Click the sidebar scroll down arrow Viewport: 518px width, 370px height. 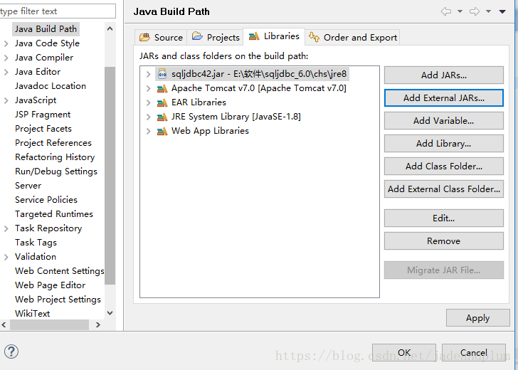click(110, 313)
